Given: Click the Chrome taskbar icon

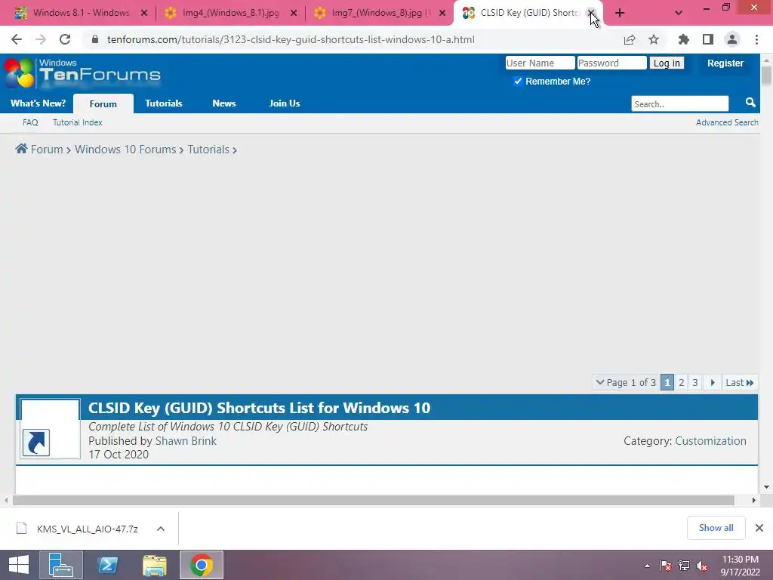Looking at the screenshot, I should [x=201, y=565].
